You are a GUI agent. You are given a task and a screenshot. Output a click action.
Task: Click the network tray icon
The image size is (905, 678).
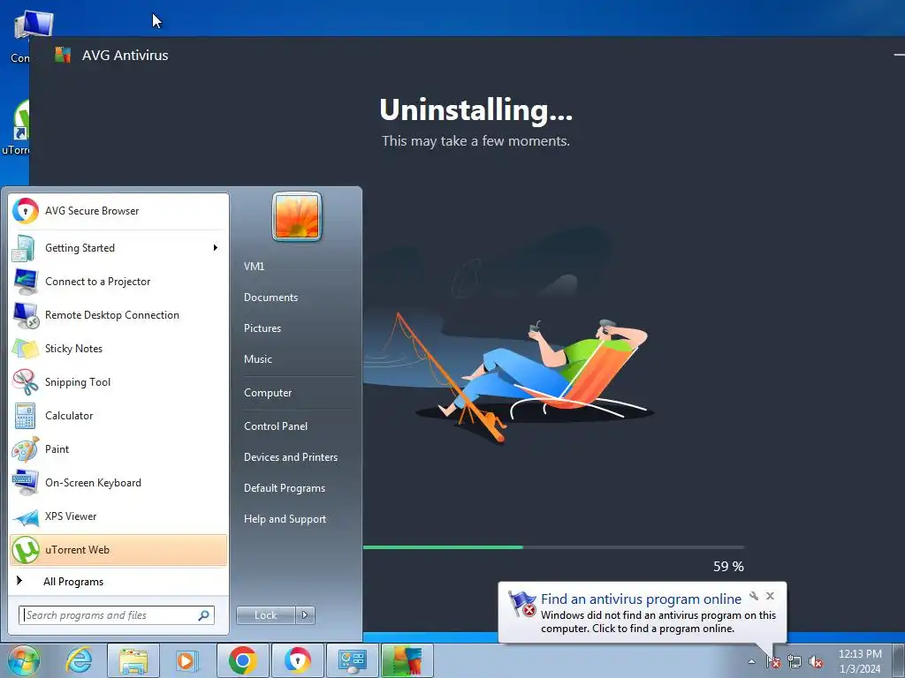coord(795,662)
